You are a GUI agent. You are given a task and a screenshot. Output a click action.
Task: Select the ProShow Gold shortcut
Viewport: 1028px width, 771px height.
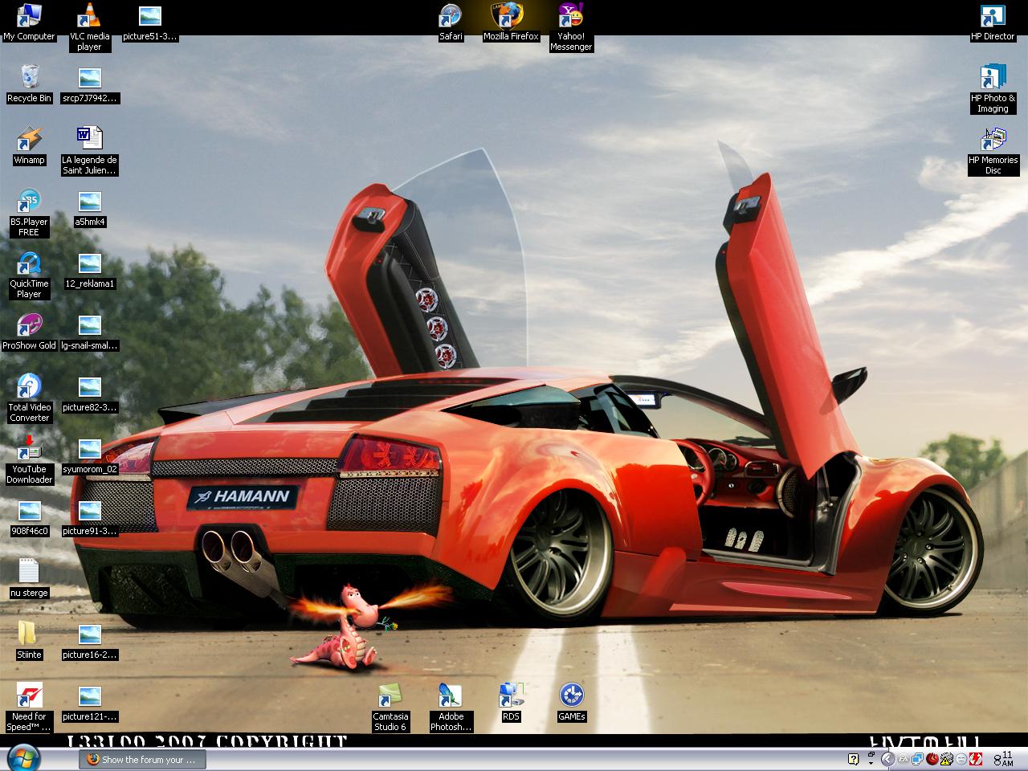pos(29,332)
